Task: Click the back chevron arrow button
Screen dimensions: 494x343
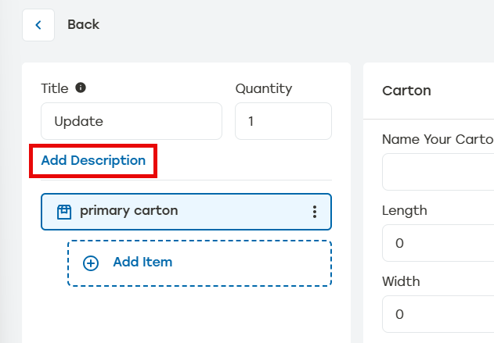Action: 38,25
